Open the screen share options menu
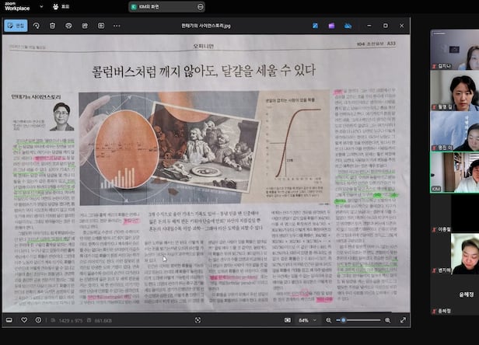 pyautogui.click(x=201, y=6)
